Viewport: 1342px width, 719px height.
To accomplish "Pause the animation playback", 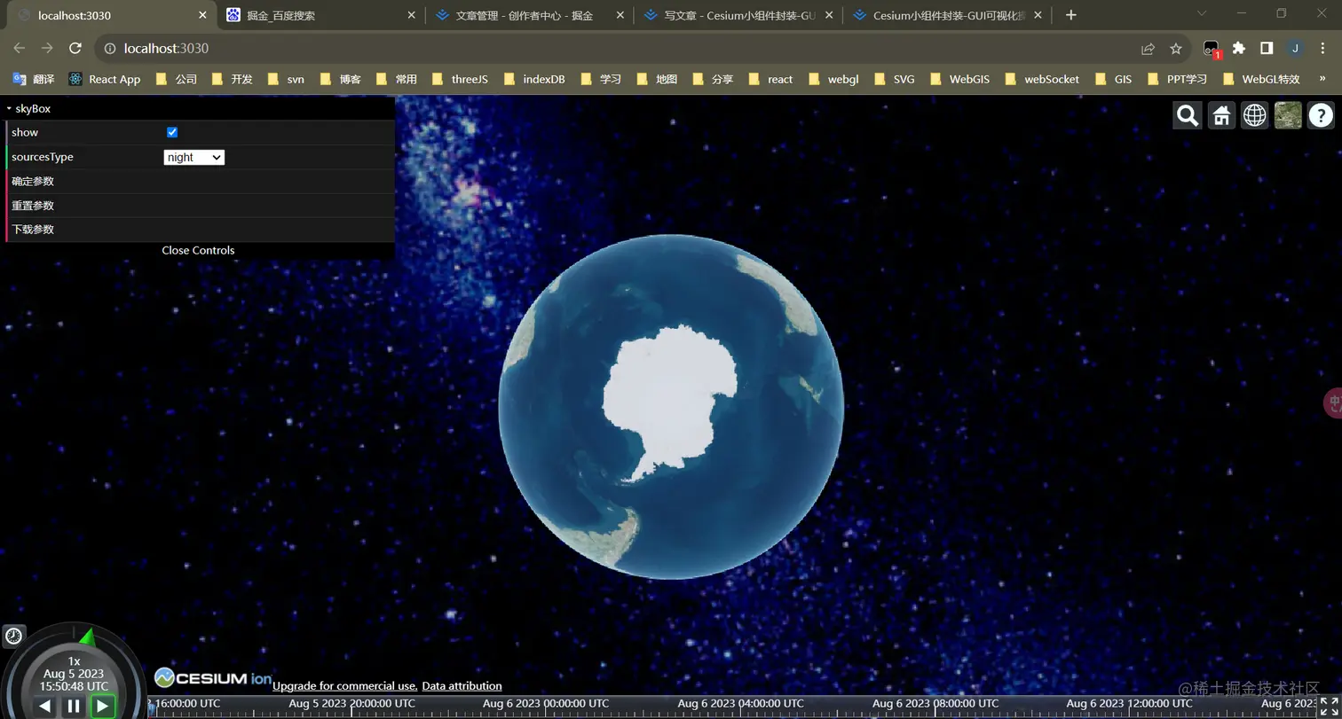I will coord(75,706).
